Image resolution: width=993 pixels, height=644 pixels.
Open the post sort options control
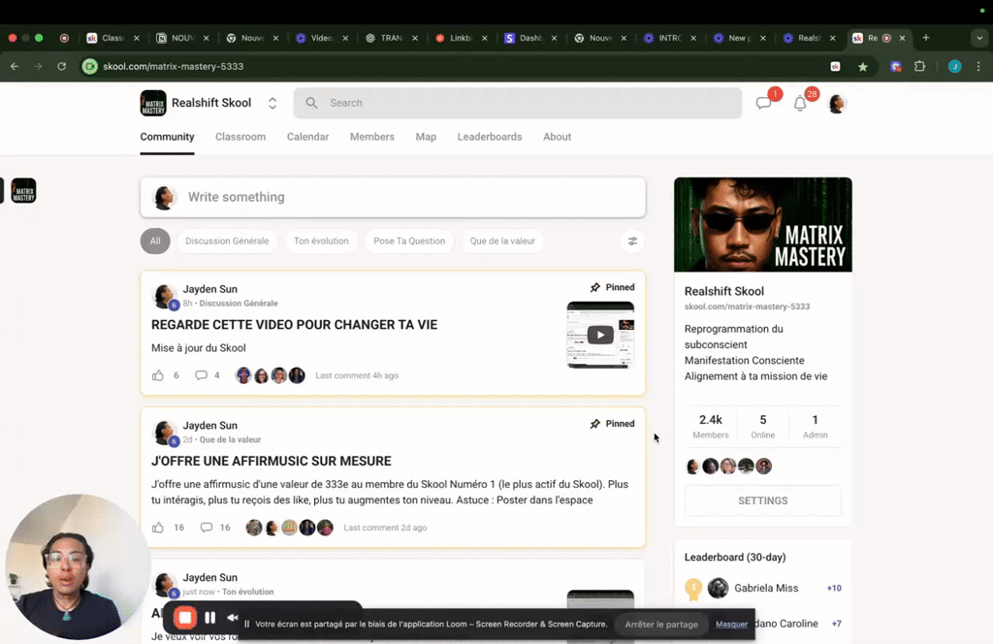click(x=632, y=241)
